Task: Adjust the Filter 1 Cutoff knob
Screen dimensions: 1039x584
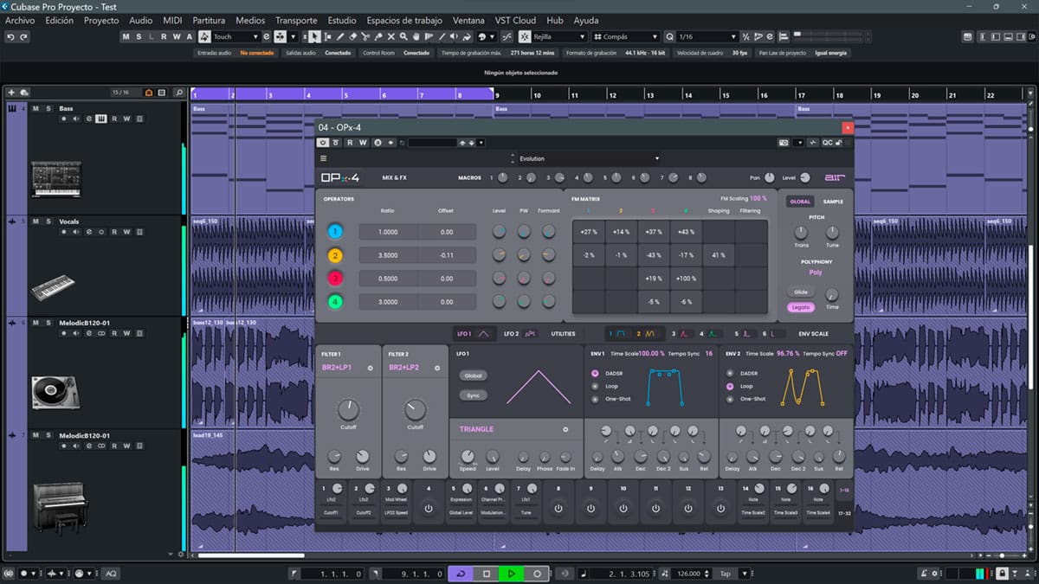Action: (348, 409)
